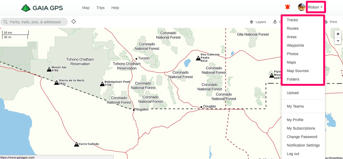Center map using the locate crosshair icon
Image resolution: width=343 pixels, height=159 pixels.
pyautogui.click(x=74, y=21)
